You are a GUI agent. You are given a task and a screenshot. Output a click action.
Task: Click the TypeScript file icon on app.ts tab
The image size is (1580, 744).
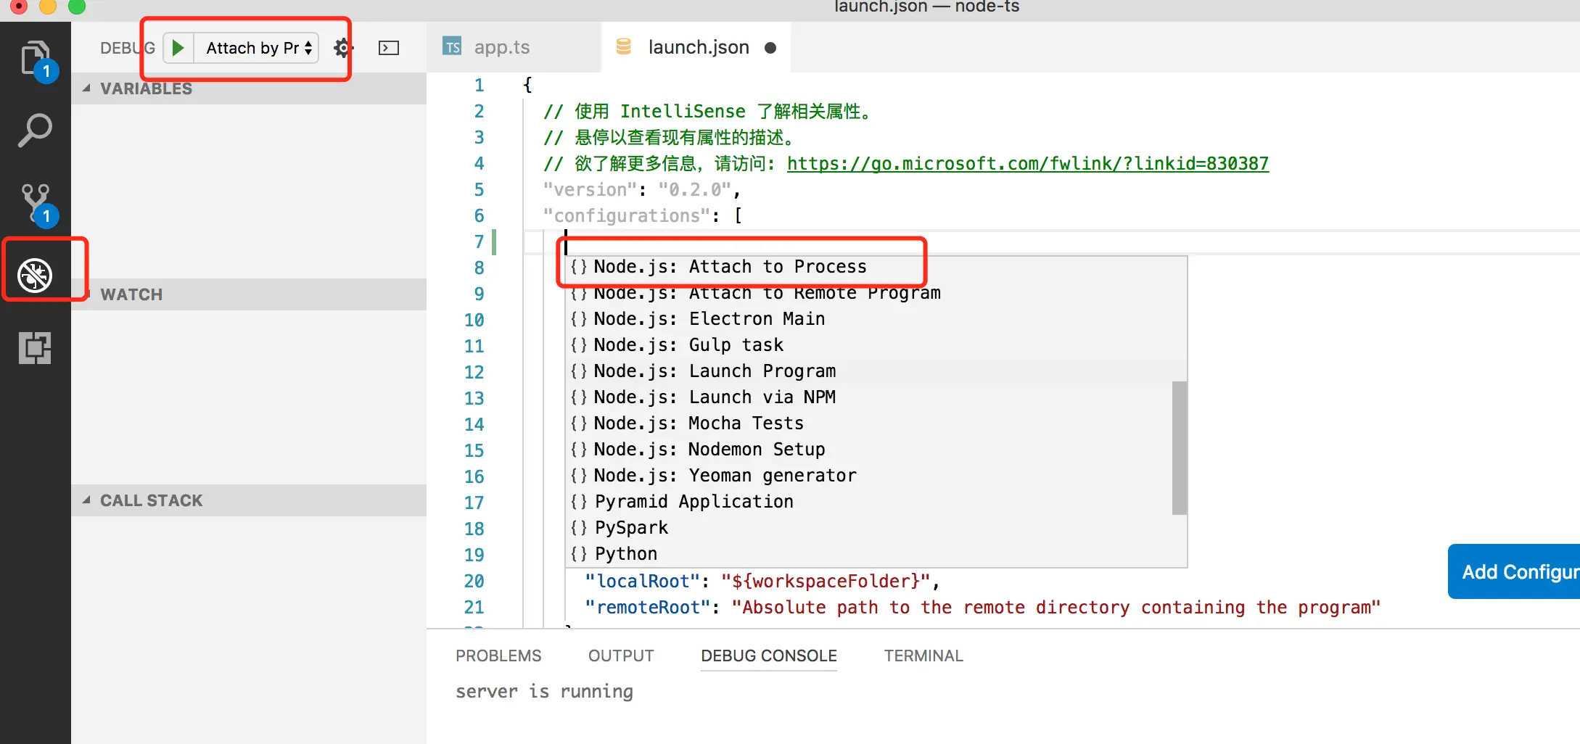452,47
